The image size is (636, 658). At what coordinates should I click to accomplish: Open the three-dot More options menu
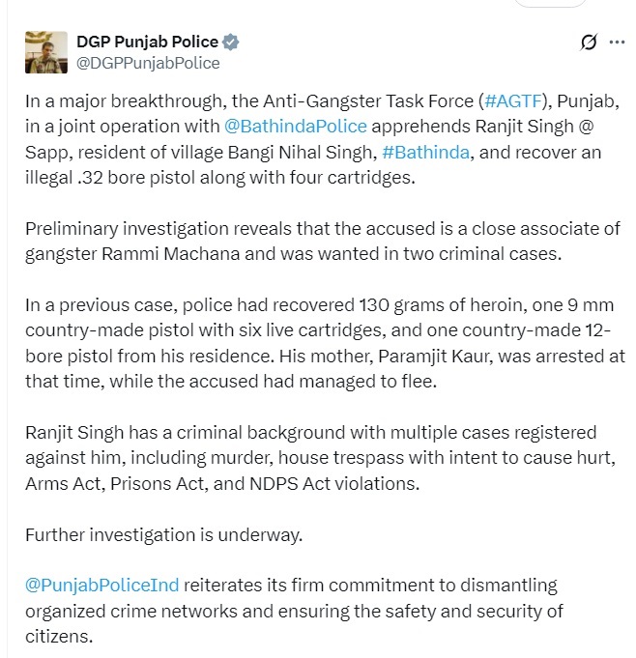(x=617, y=43)
